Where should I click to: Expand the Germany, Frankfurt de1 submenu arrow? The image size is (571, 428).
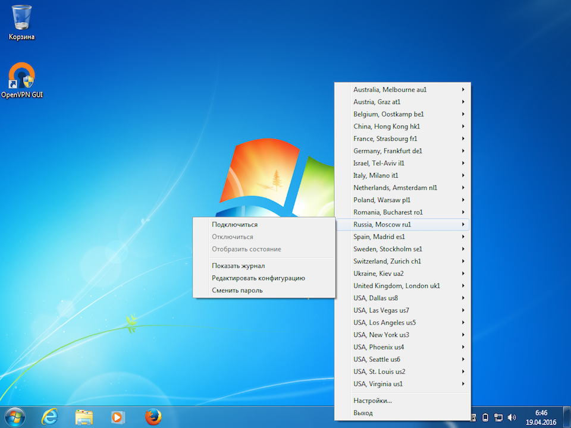[463, 151]
